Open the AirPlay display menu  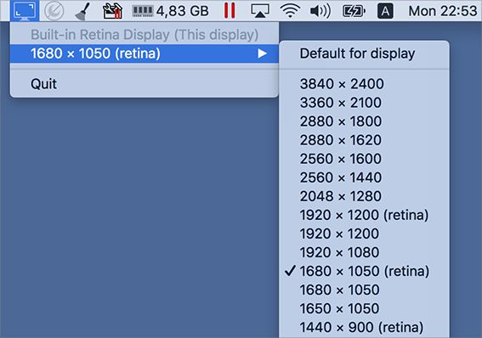[x=260, y=11]
